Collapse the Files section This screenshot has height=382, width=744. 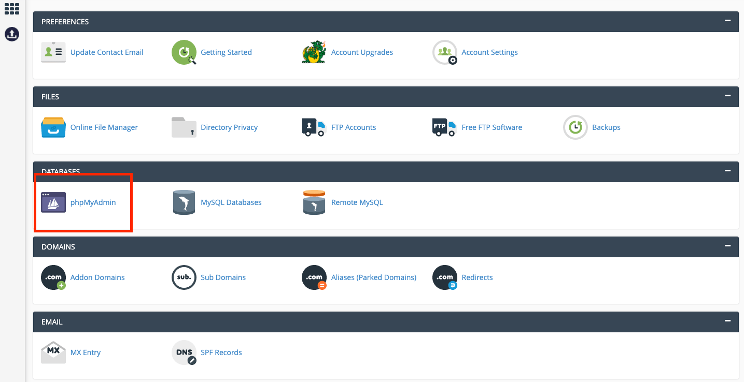pyautogui.click(x=728, y=96)
